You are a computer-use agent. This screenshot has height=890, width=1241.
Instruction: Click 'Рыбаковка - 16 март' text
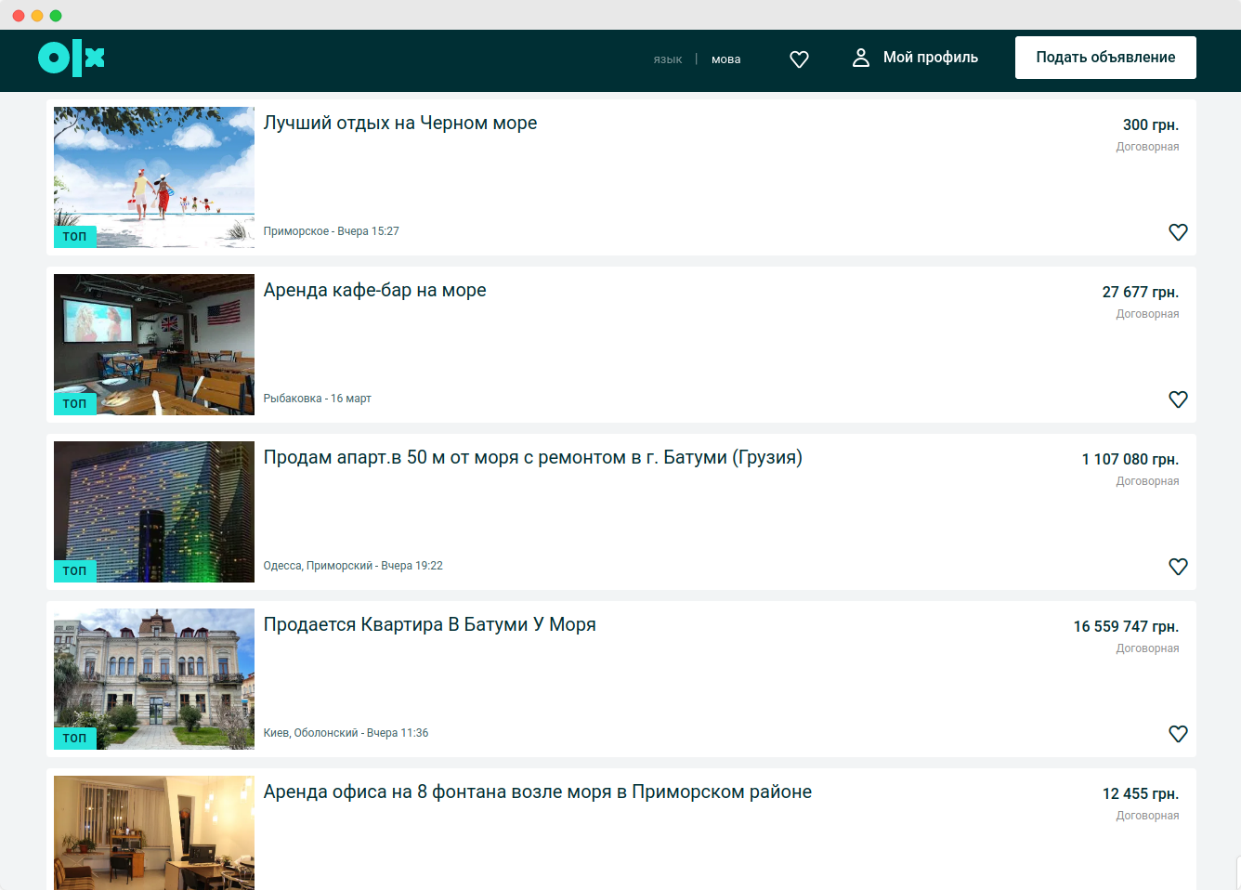[x=318, y=399]
